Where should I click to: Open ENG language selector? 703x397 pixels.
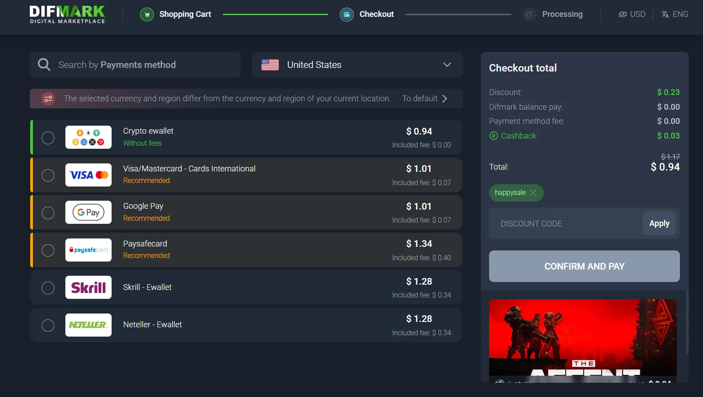point(675,14)
